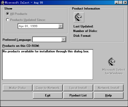Screen dimensions: 128x107
Task: Select Products Updated Since radio button
Action: coord(8,20)
